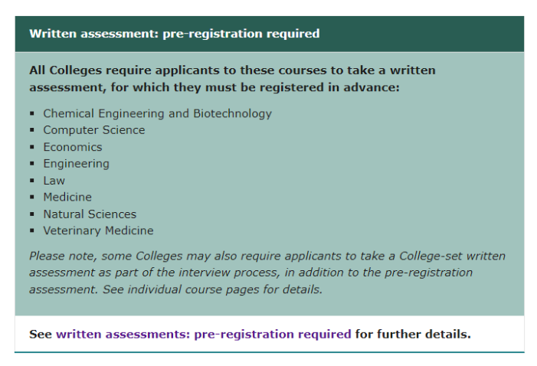Open the written assessments pre-registration required link
Viewport: 537px width, 366px height.
tap(203, 335)
